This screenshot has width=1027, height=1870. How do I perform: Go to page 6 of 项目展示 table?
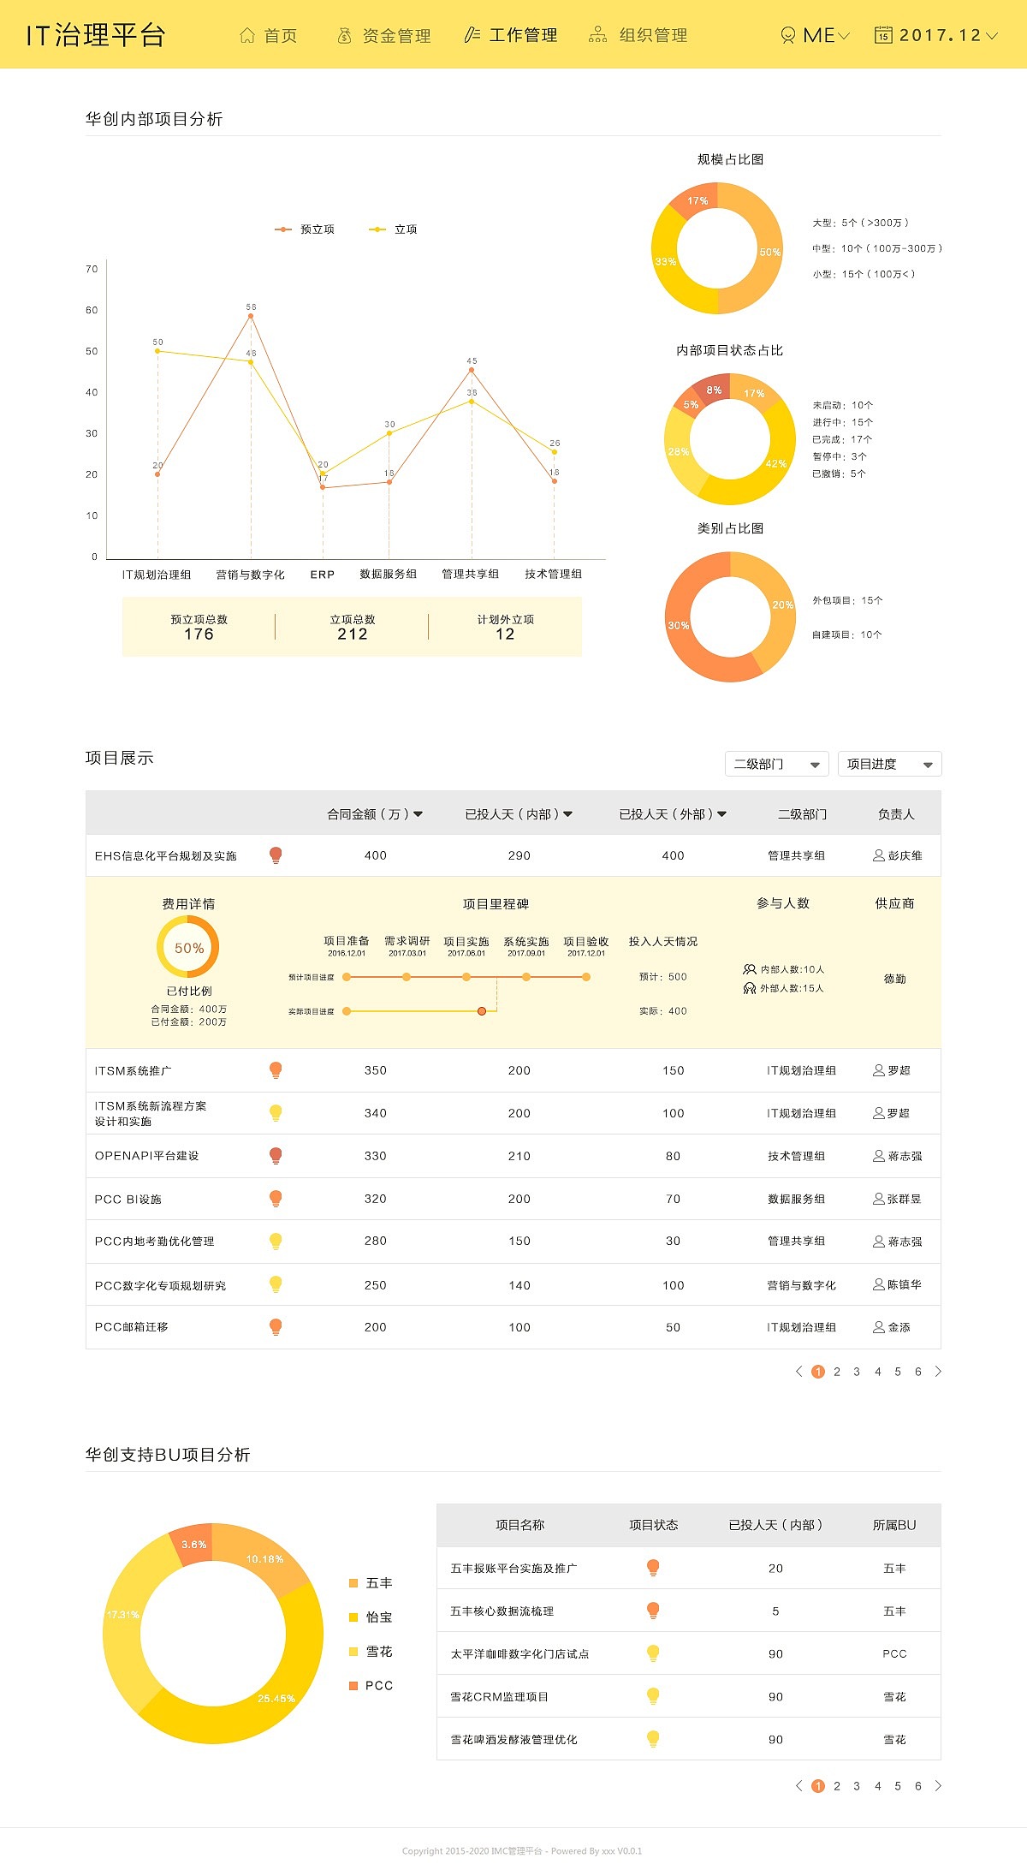(x=918, y=1372)
